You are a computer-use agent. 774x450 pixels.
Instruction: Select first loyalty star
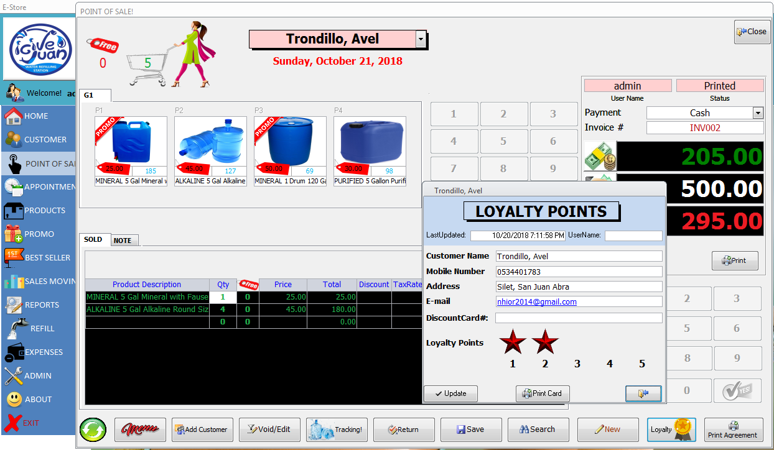(513, 342)
